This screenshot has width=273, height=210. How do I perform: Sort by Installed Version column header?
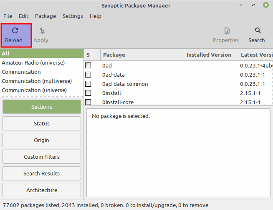tap(211, 55)
